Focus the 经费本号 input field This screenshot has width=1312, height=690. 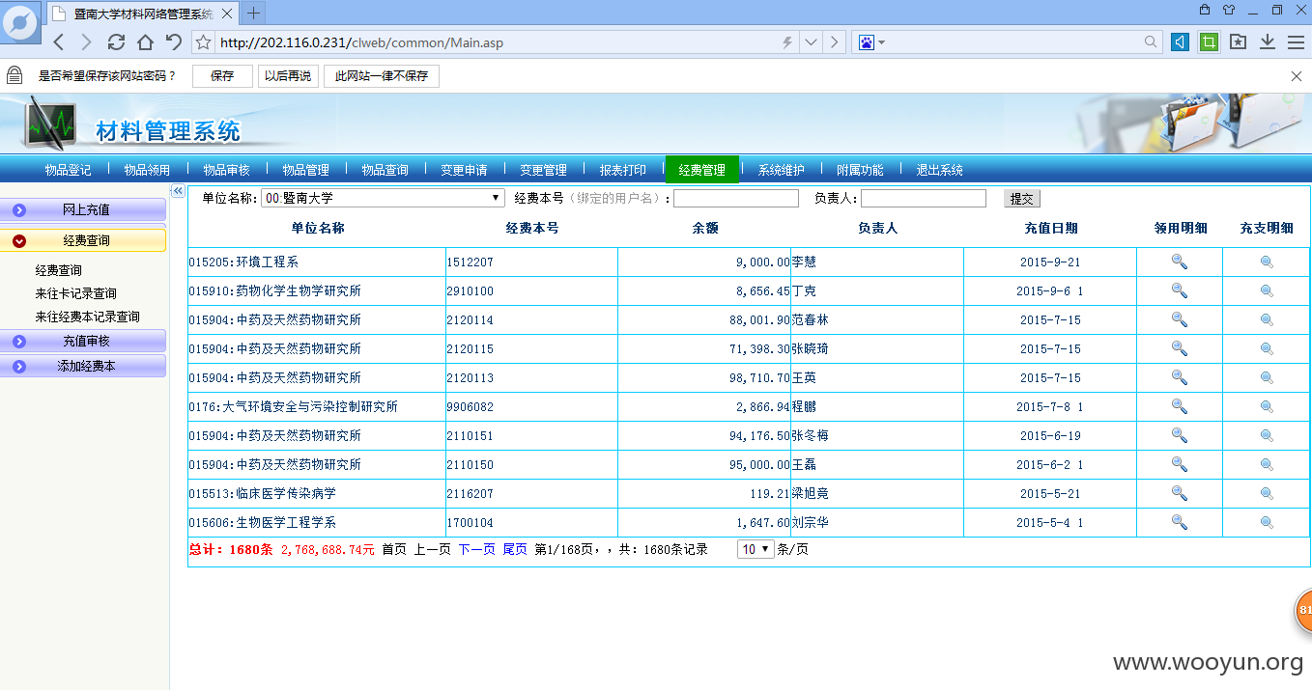click(736, 199)
